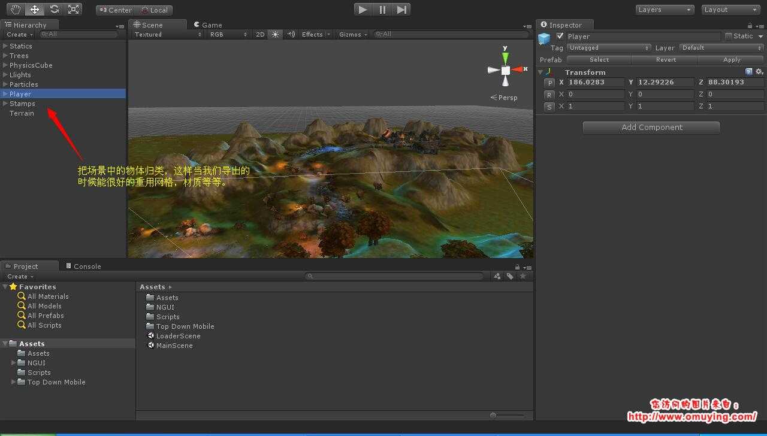Open the Layers dropdown

point(665,10)
